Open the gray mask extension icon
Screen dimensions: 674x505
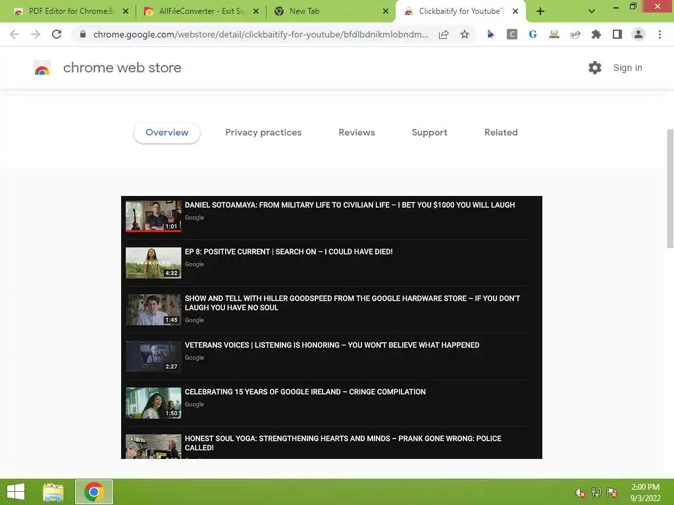tap(575, 34)
